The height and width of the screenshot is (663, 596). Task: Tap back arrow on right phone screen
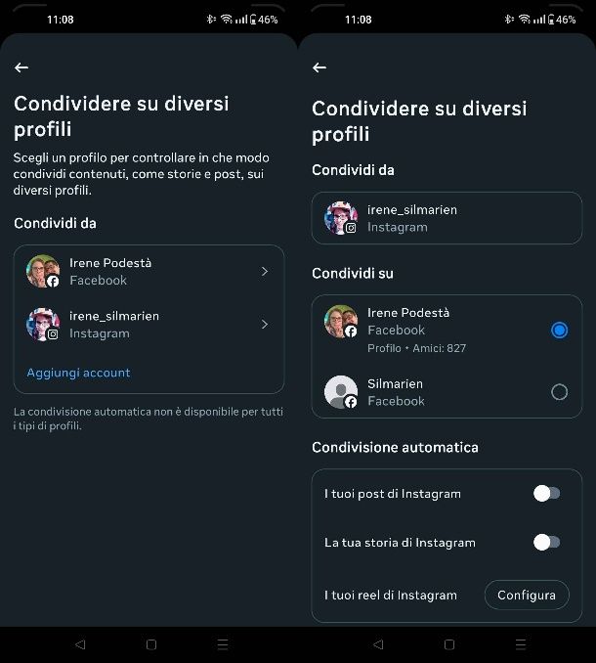coord(319,67)
